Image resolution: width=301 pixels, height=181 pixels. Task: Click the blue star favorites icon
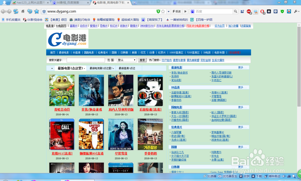[x=36, y=11]
